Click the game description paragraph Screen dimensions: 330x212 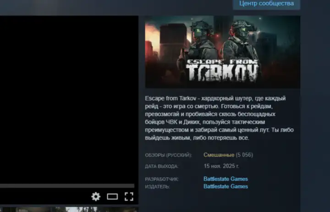[219, 118]
